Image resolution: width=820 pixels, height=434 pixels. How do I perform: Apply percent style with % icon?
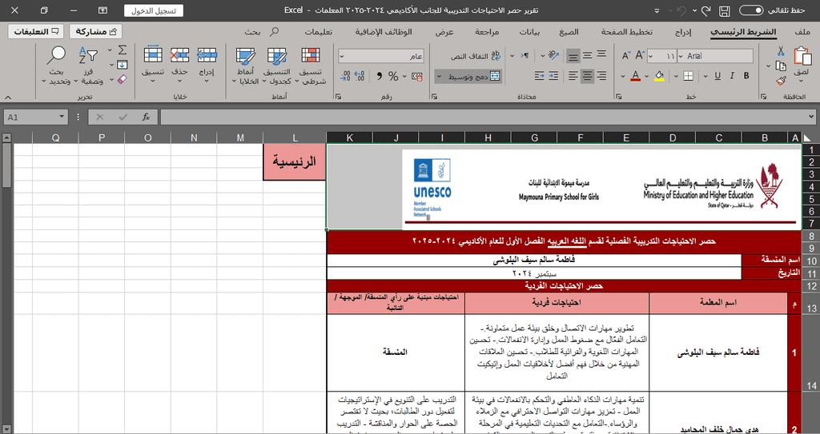click(x=393, y=77)
